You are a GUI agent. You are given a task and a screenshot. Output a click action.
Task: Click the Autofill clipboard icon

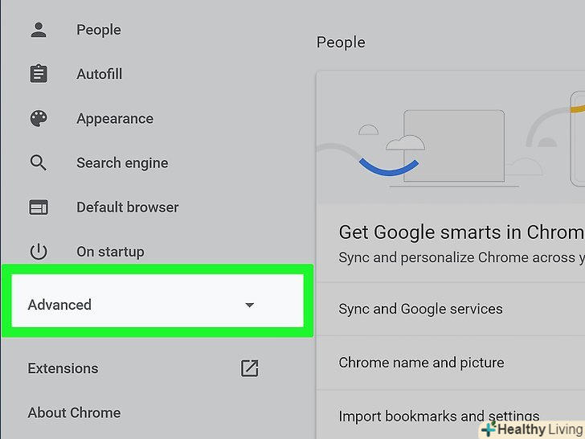coord(39,74)
